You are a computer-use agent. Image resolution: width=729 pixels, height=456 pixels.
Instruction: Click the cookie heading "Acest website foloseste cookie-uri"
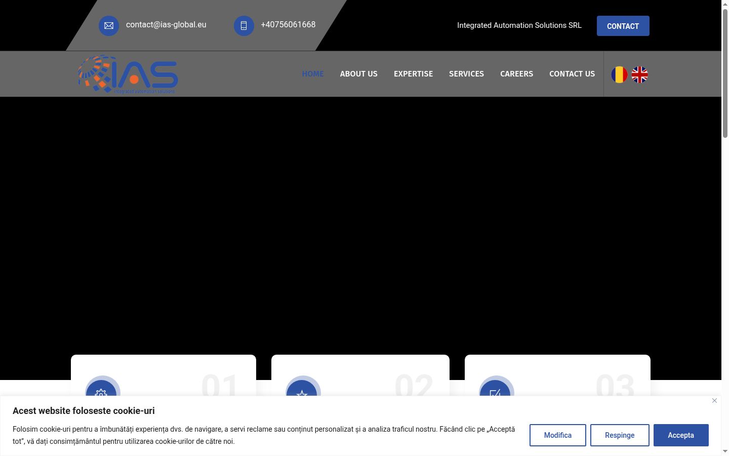coord(84,411)
